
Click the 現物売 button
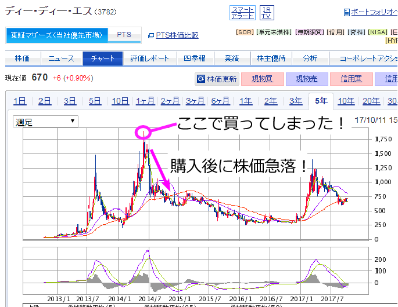[x=307, y=79]
